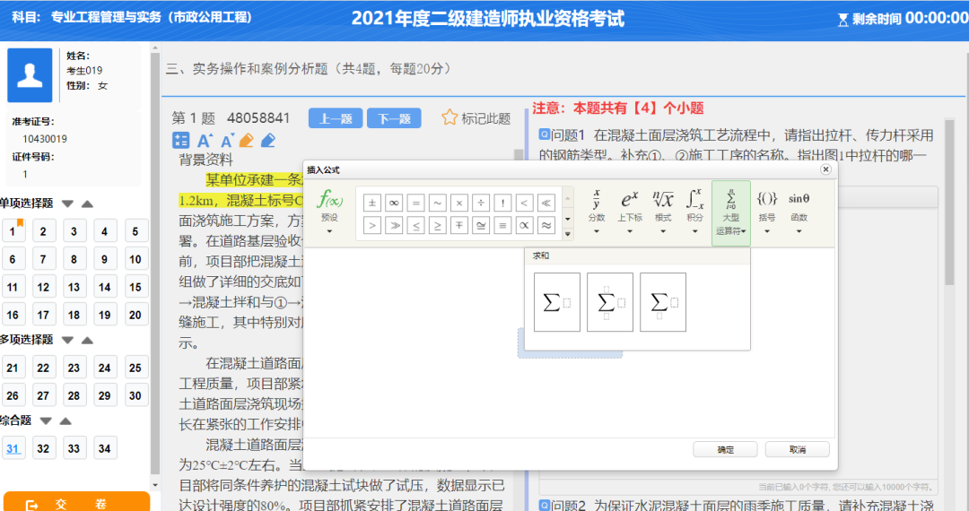Decrease font size with shrink-A icon

(226, 141)
